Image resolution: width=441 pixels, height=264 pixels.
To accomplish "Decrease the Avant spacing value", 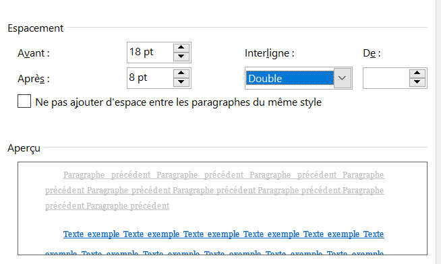I will pos(181,57).
